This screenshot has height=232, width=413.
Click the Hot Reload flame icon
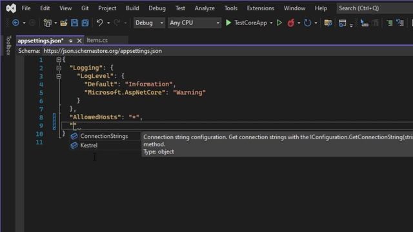tap(291, 23)
